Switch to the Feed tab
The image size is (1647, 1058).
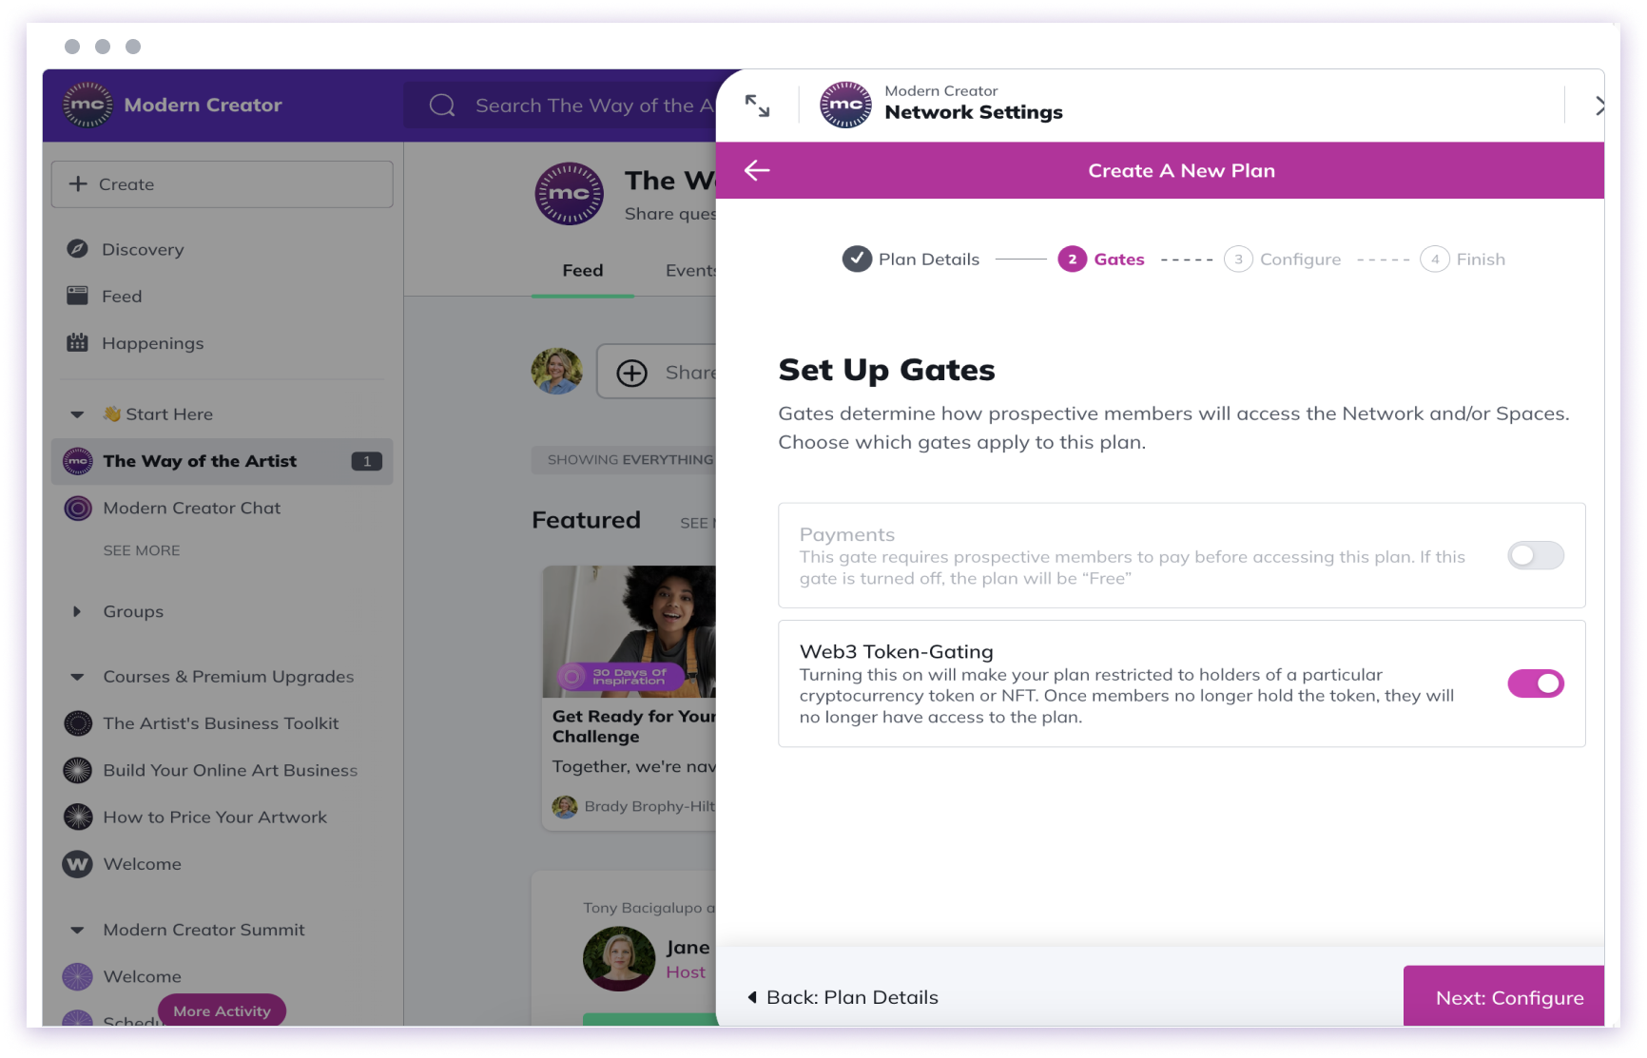coord(583,271)
